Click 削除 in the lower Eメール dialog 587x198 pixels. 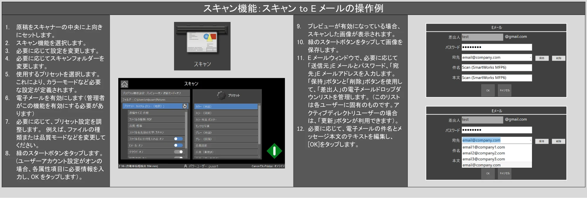click(x=559, y=141)
